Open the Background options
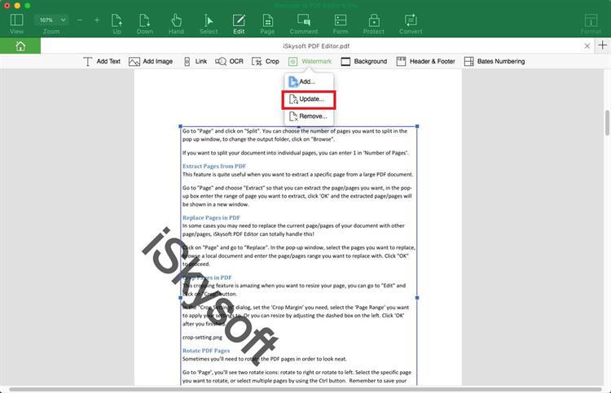The height and width of the screenshot is (393, 611). tap(364, 62)
